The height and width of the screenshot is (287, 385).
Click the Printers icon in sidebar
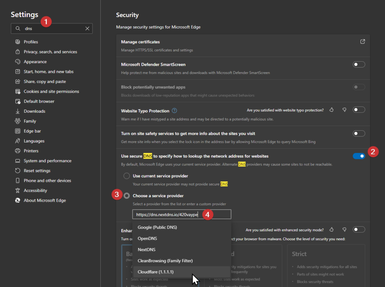(18, 151)
